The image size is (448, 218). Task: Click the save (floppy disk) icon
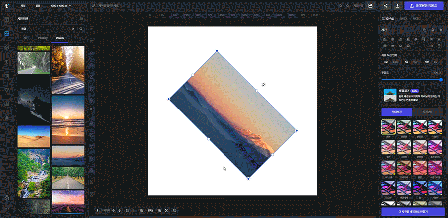pyautogui.click(x=370, y=5)
